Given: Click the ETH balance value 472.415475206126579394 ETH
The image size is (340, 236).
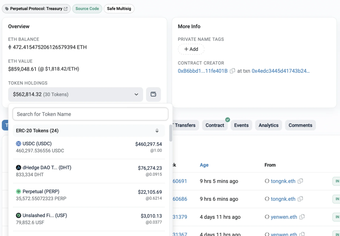Looking at the screenshot, I should (50, 47).
